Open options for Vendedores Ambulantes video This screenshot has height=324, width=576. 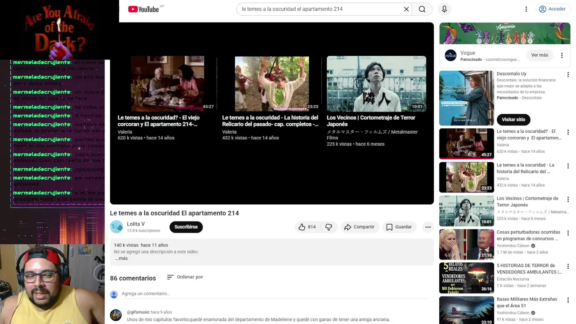568,266
